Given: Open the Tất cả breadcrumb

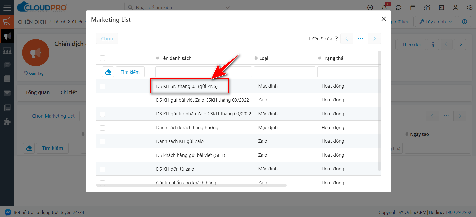Looking at the screenshot, I should [59, 22].
